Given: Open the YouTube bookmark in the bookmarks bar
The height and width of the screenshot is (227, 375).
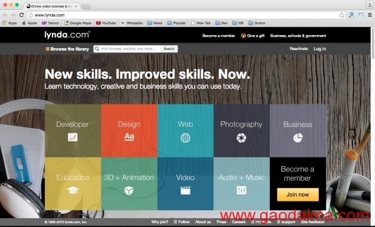Looking at the screenshot, I should [x=106, y=23].
